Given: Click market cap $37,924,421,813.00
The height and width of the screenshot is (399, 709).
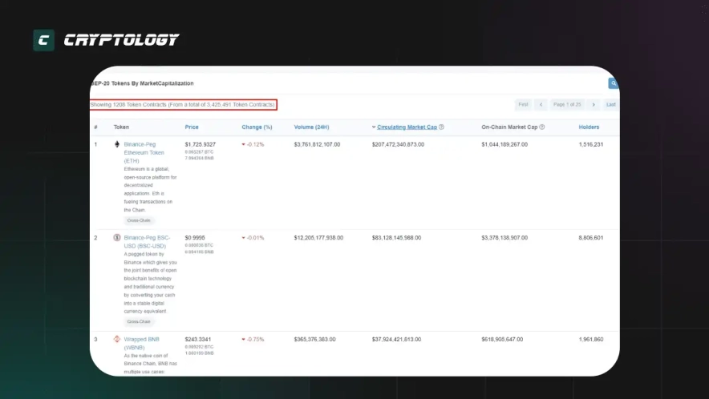Looking at the screenshot, I should pyautogui.click(x=396, y=339).
